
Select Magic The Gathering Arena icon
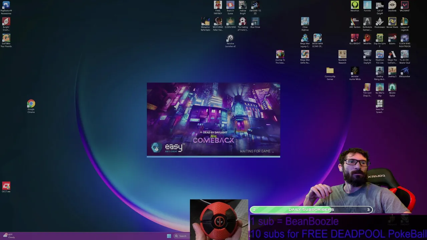click(x=392, y=57)
